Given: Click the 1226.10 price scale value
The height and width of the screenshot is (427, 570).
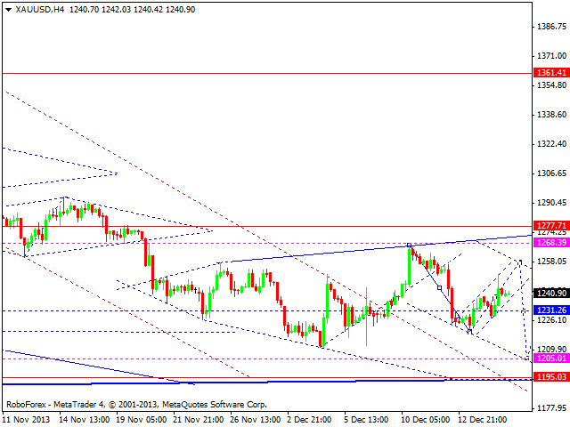Looking at the screenshot, I should click(552, 320).
